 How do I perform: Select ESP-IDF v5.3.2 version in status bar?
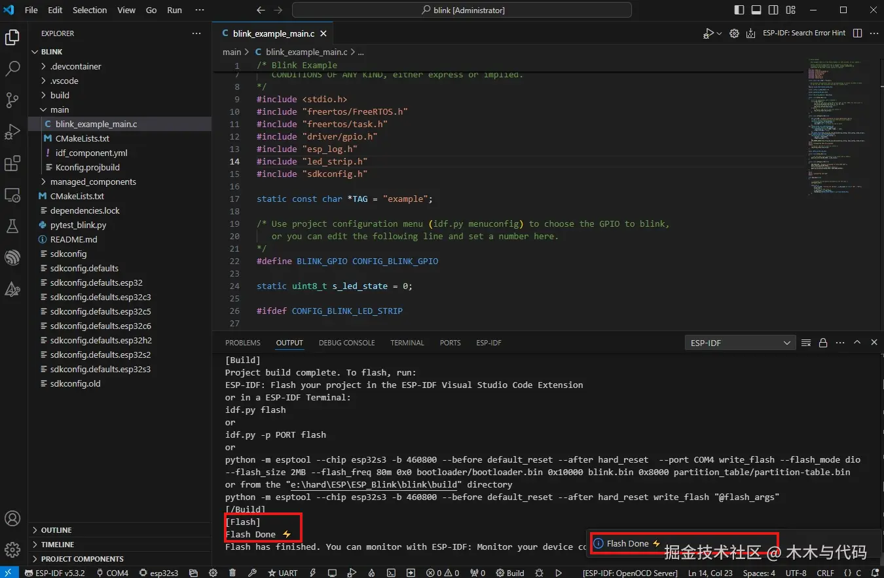coord(54,573)
